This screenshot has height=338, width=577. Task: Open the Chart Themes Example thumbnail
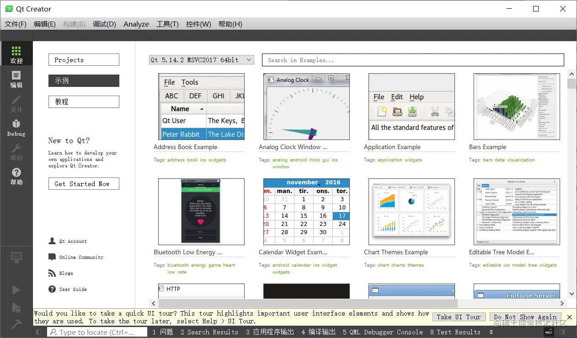tap(411, 212)
